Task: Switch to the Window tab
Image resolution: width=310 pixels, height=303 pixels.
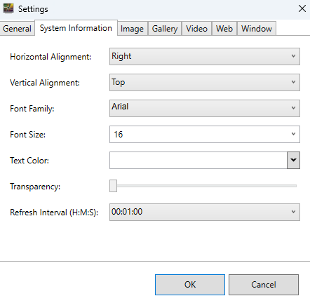Action: 257,29
